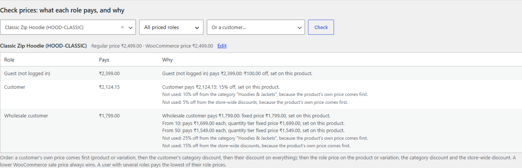The height and width of the screenshot is (168, 522).
Task: Click 'Not used: 25% off' category line
Action: point(265,138)
